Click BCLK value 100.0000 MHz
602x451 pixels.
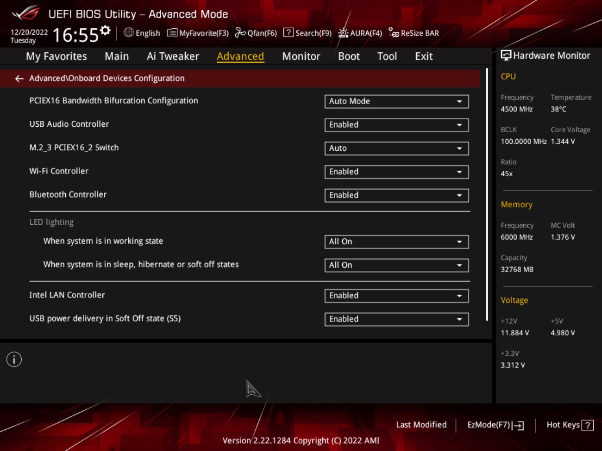coord(524,142)
